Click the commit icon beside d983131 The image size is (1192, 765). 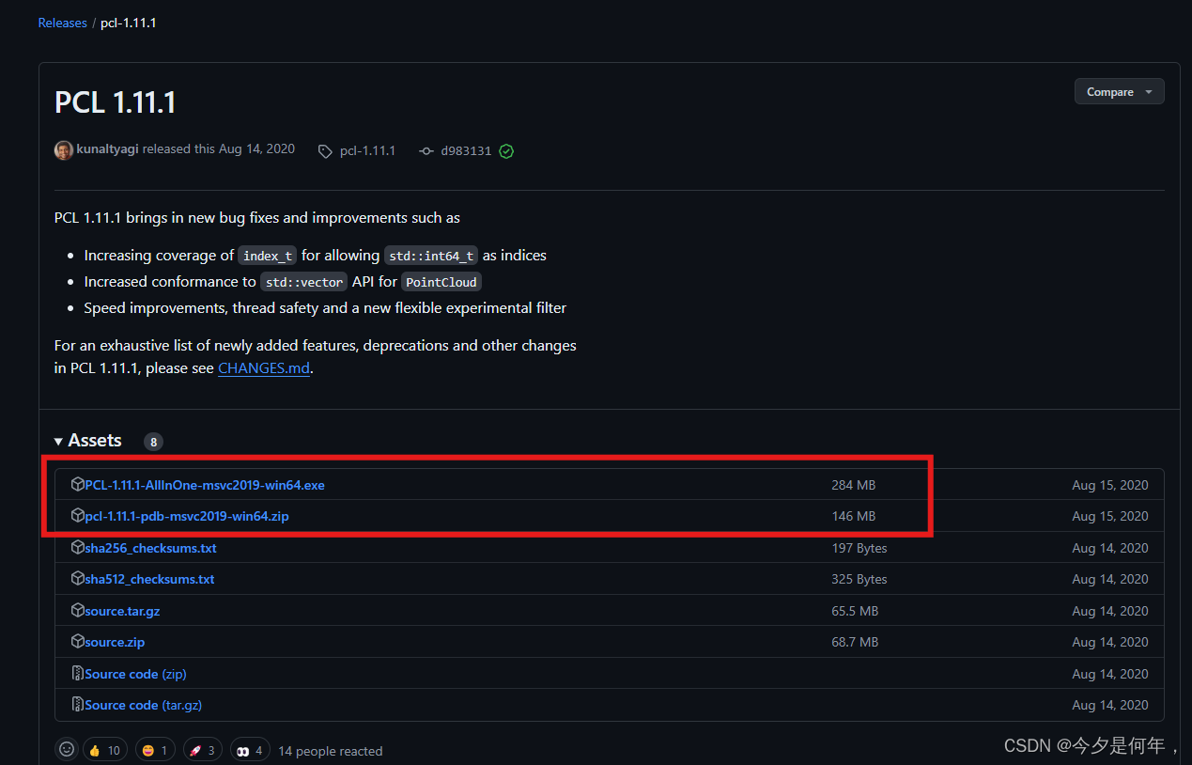tap(426, 151)
